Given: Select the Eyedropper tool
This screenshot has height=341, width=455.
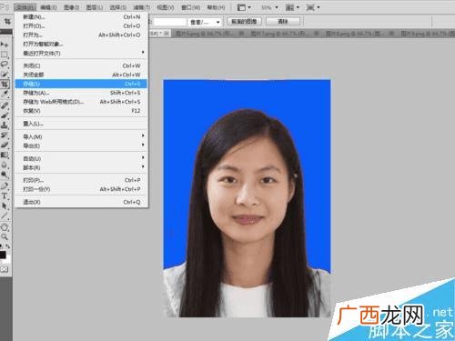Looking at the screenshot, I should [5, 94].
